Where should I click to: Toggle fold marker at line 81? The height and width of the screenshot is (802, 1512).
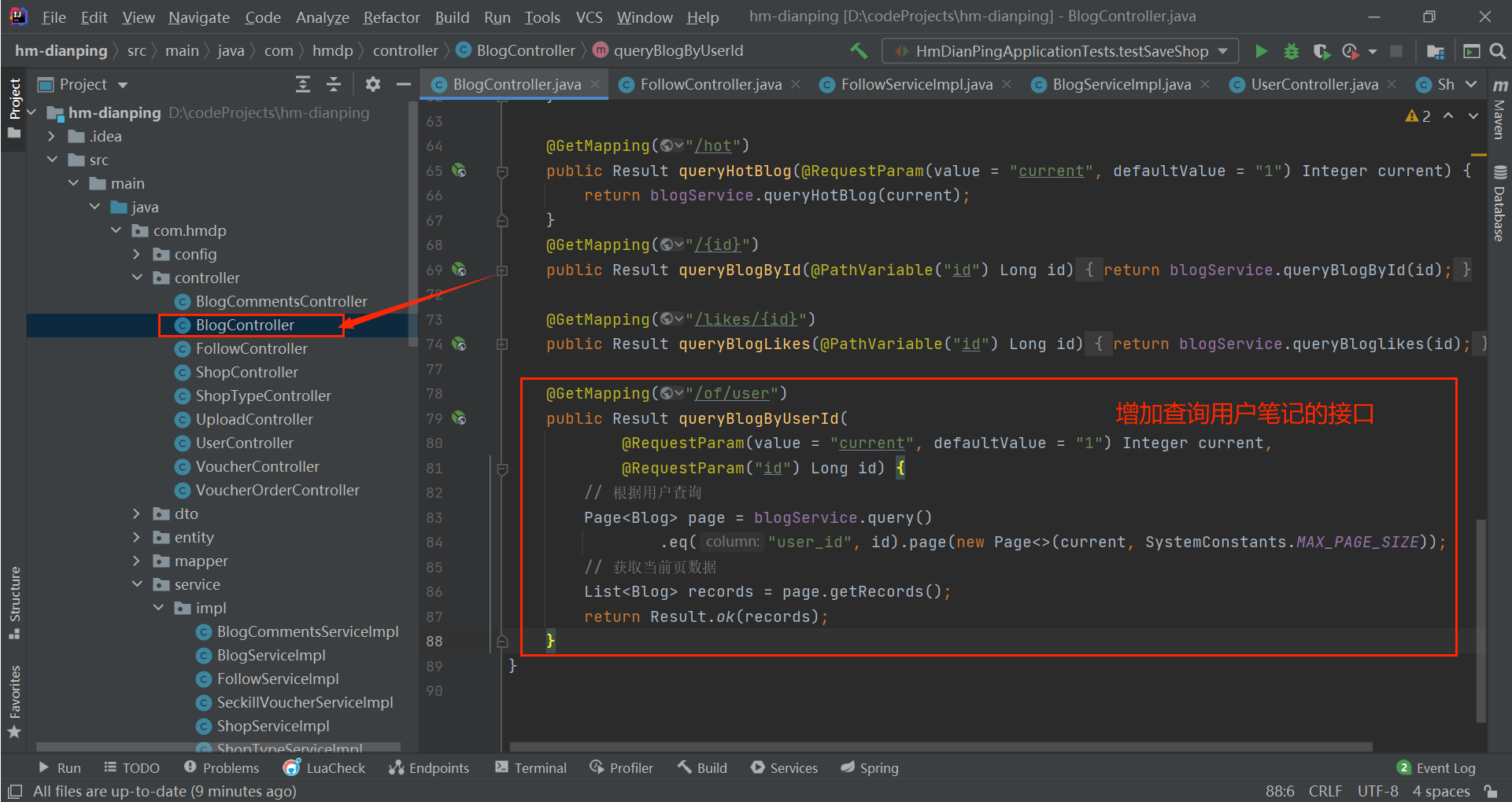[502, 469]
